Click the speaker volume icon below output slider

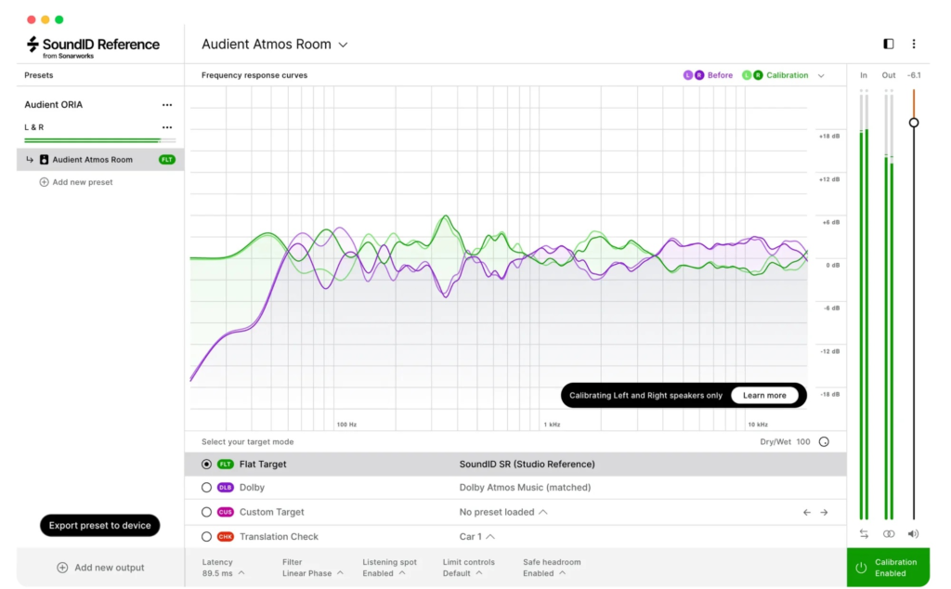coord(913,534)
